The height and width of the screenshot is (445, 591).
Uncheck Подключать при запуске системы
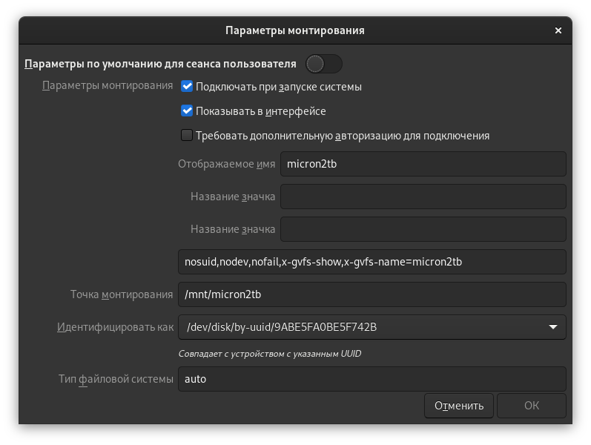pos(187,87)
